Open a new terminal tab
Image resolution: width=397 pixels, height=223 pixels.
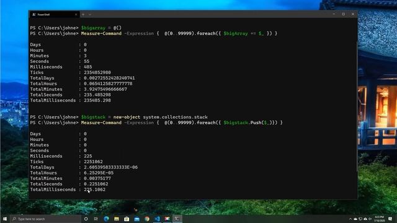point(83,15)
